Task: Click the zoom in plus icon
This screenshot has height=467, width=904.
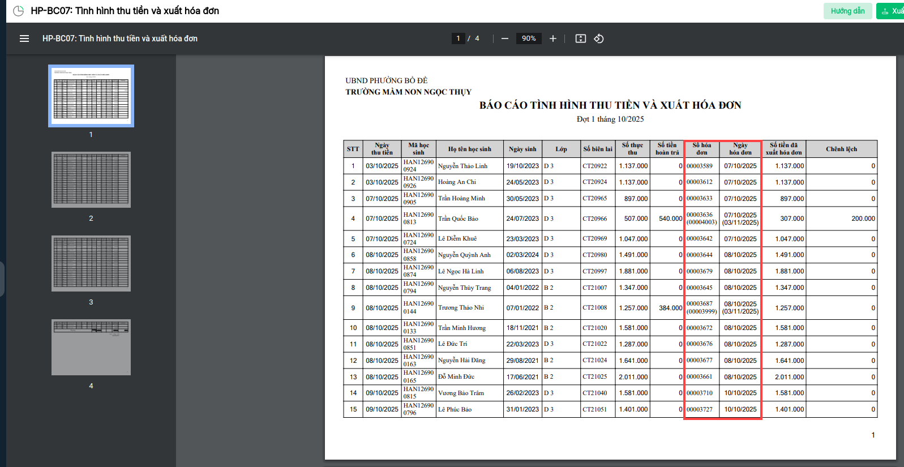Action: pos(553,38)
